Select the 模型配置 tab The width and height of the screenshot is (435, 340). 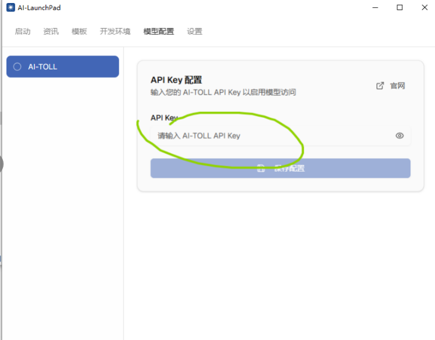coord(159,31)
